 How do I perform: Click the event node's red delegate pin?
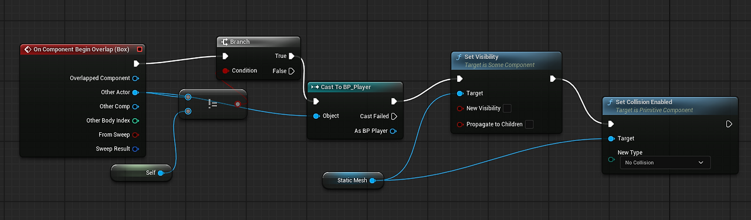[140, 50]
